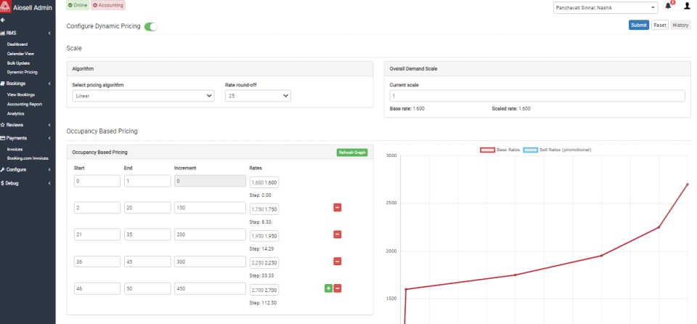Open the pricing algorithm dropdown

[x=143, y=96]
